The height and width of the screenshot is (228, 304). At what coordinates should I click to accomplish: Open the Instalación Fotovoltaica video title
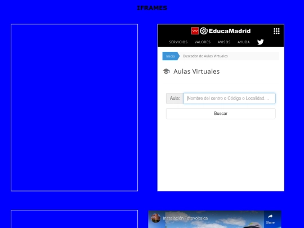click(185, 218)
